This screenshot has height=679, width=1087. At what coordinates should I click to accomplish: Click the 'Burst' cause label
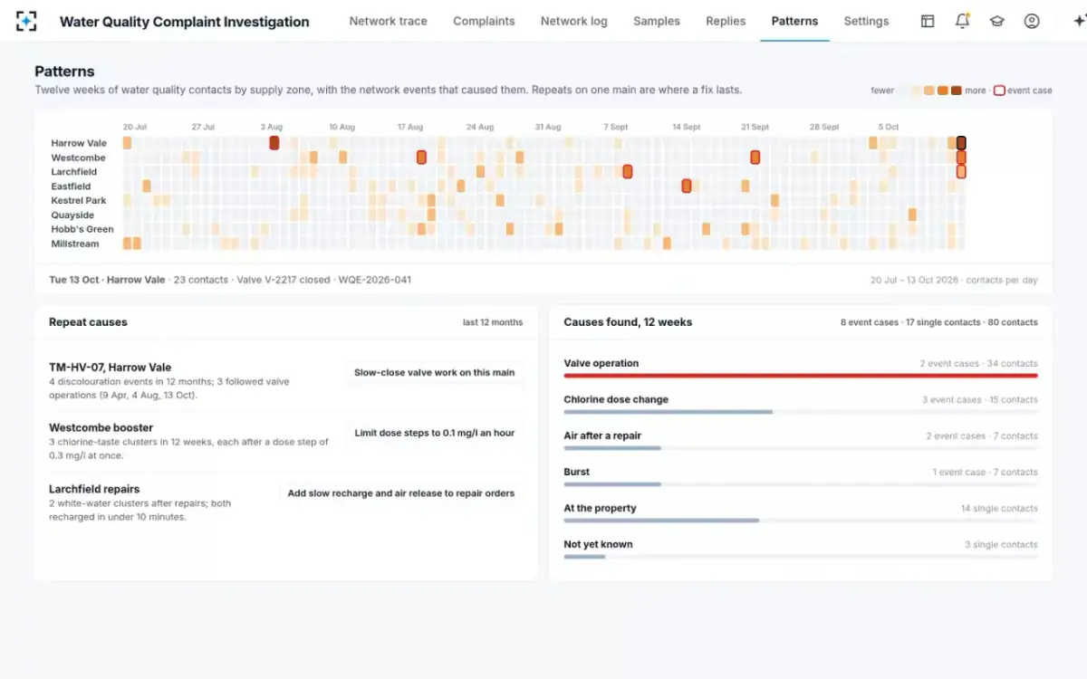pyautogui.click(x=576, y=472)
